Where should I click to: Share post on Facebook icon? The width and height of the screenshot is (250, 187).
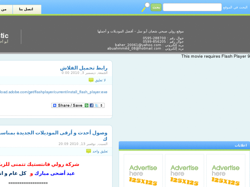(91, 105)
